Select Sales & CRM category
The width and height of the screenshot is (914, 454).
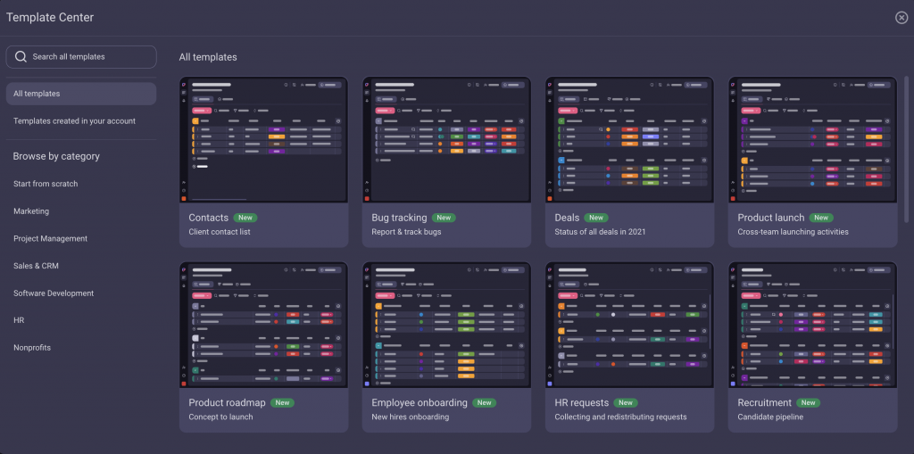click(36, 266)
